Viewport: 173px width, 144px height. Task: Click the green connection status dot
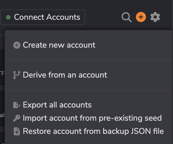pyautogui.click(x=8, y=17)
